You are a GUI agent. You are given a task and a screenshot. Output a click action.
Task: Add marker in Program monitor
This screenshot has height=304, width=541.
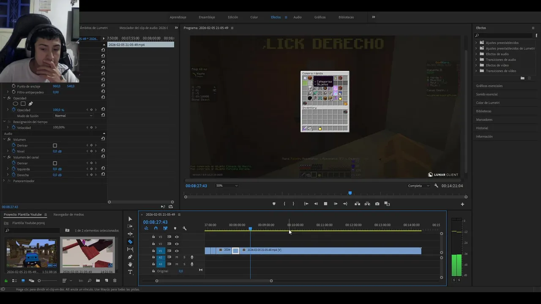(274, 204)
